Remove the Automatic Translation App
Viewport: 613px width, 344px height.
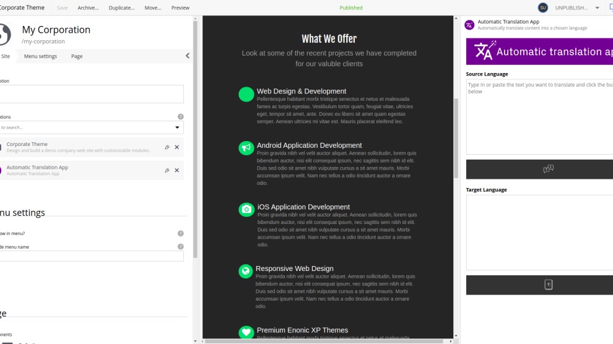click(x=176, y=170)
